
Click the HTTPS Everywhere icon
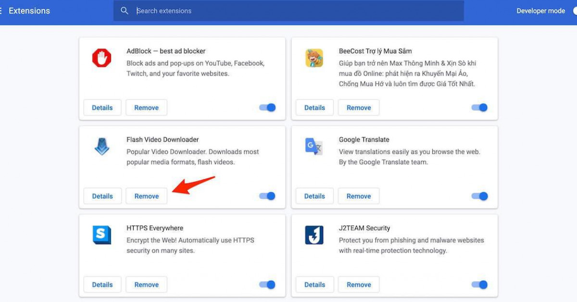click(101, 235)
